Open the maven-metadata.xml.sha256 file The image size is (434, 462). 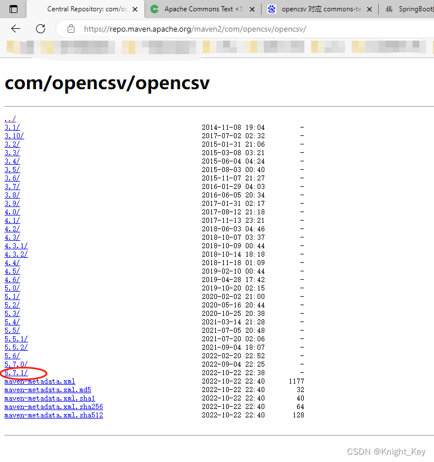click(x=54, y=407)
